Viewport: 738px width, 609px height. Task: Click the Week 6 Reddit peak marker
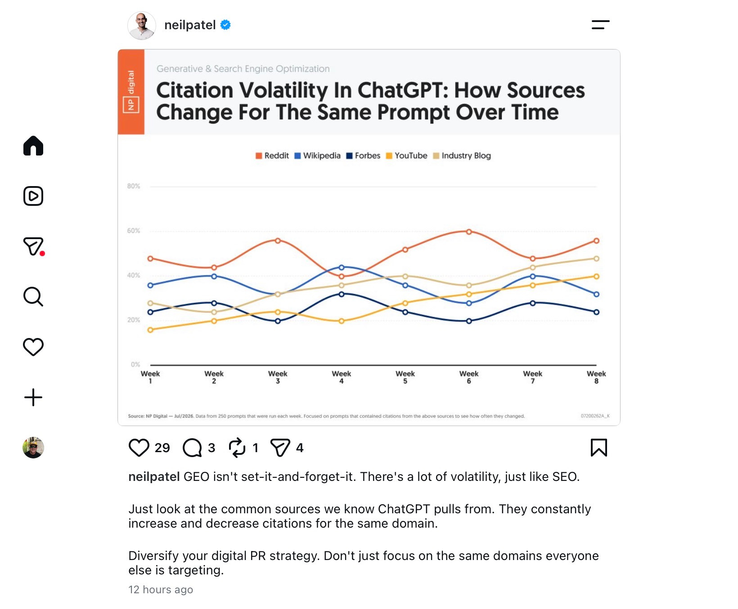tap(469, 232)
